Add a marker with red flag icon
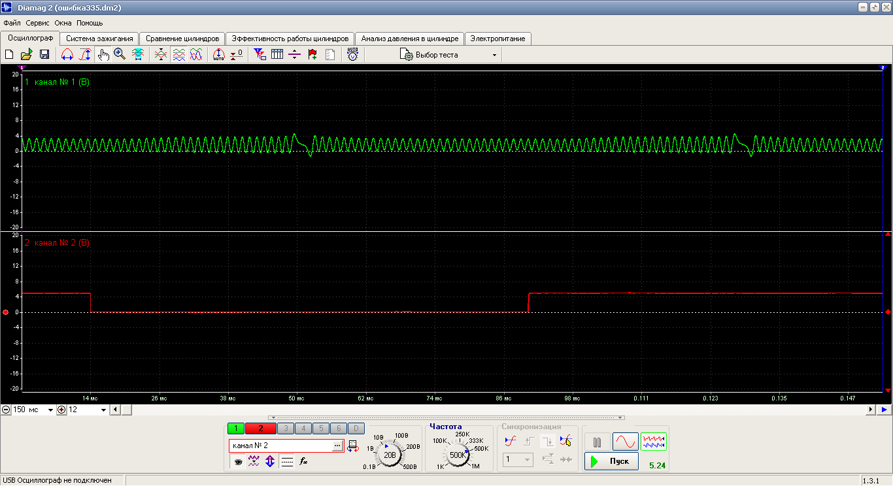 [312, 55]
